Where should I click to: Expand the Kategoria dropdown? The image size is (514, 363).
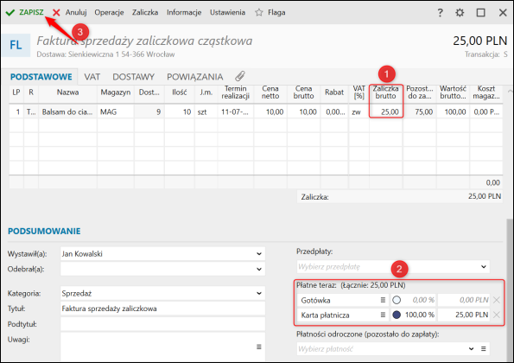tap(259, 293)
